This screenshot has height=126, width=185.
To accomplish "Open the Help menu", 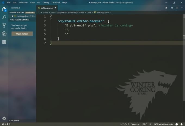I will 64,2.
